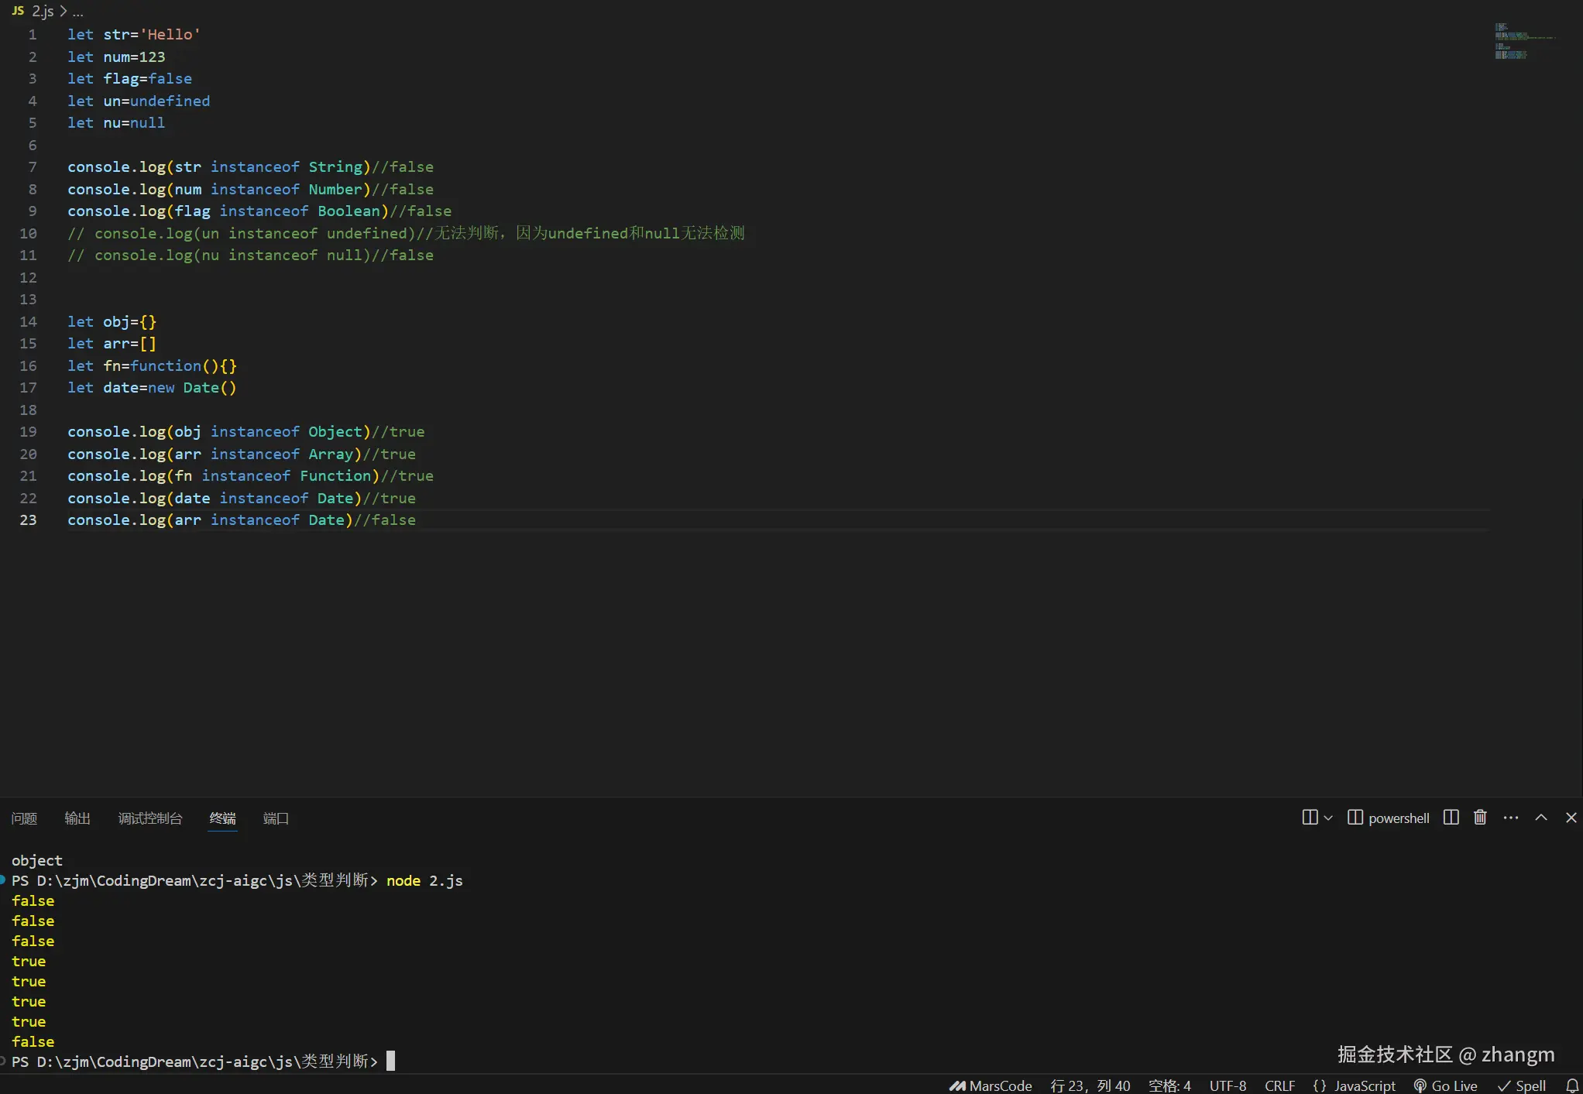Switch to the 问题 panel tab
The image size is (1583, 1094).
(x=24, y=818)
